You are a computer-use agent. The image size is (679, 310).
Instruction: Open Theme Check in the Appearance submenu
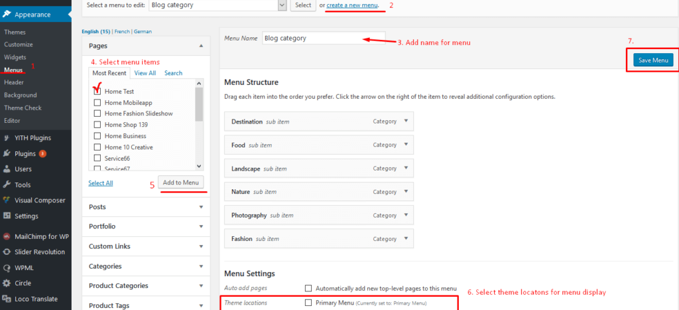coord(23,108)
